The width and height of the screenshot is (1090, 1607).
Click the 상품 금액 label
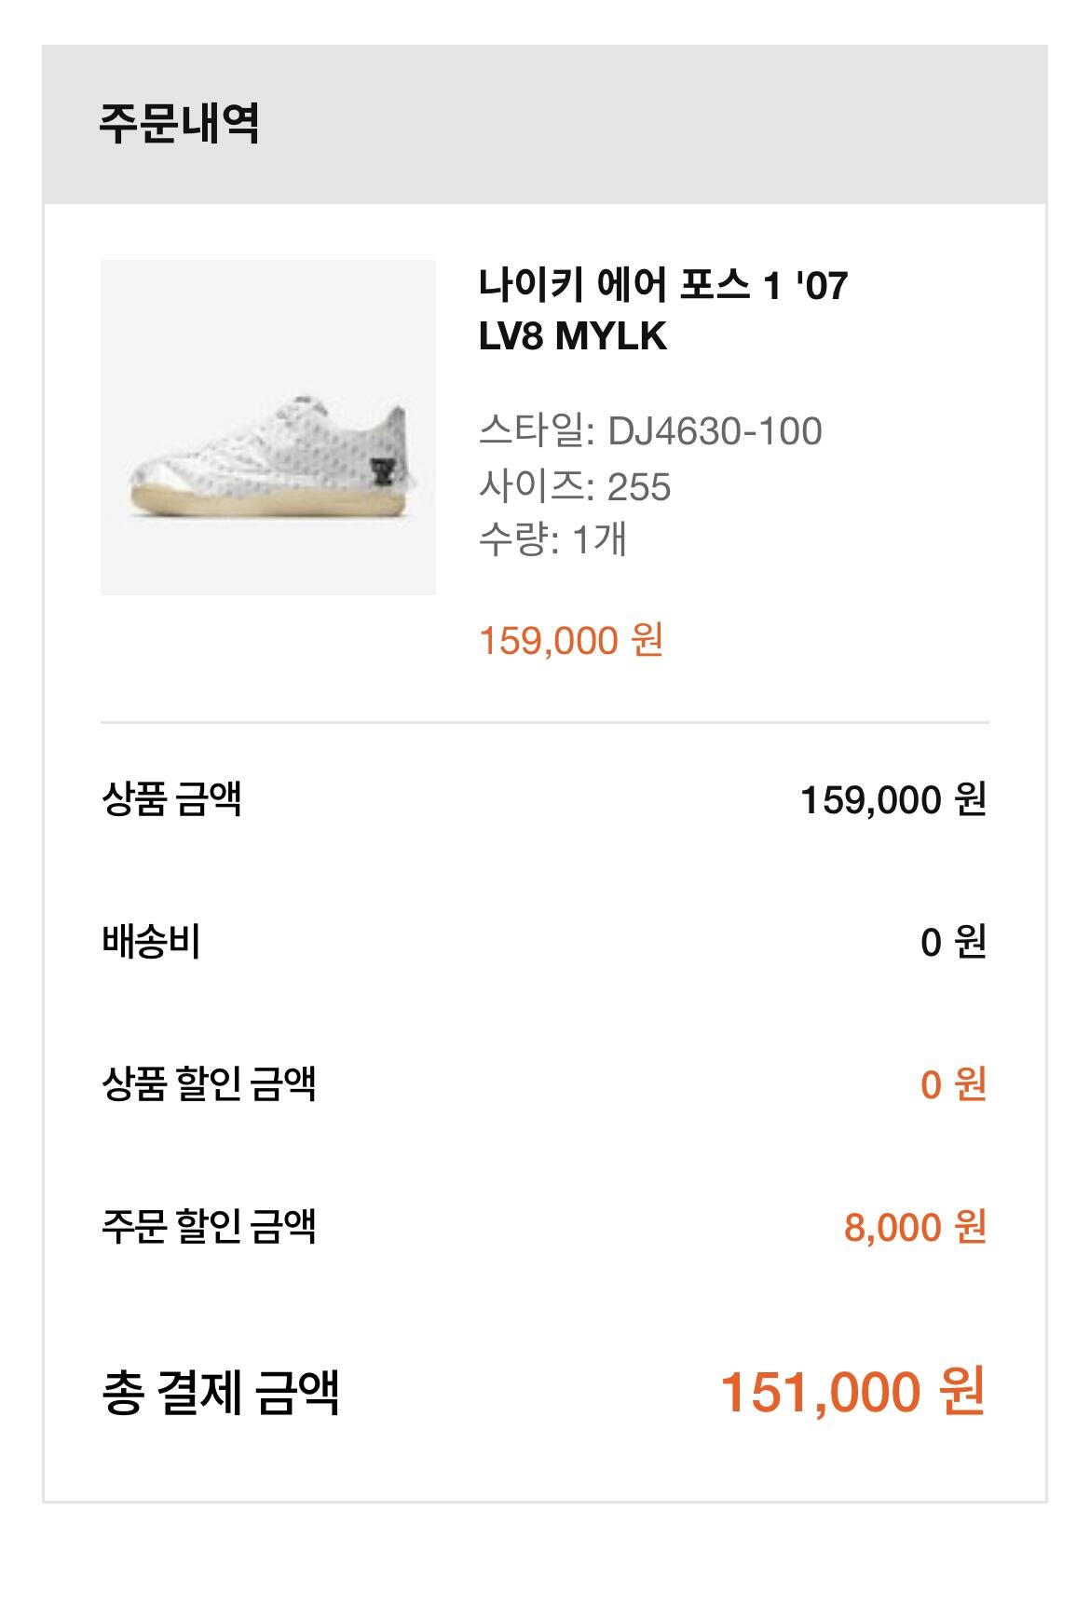point(171,798)
